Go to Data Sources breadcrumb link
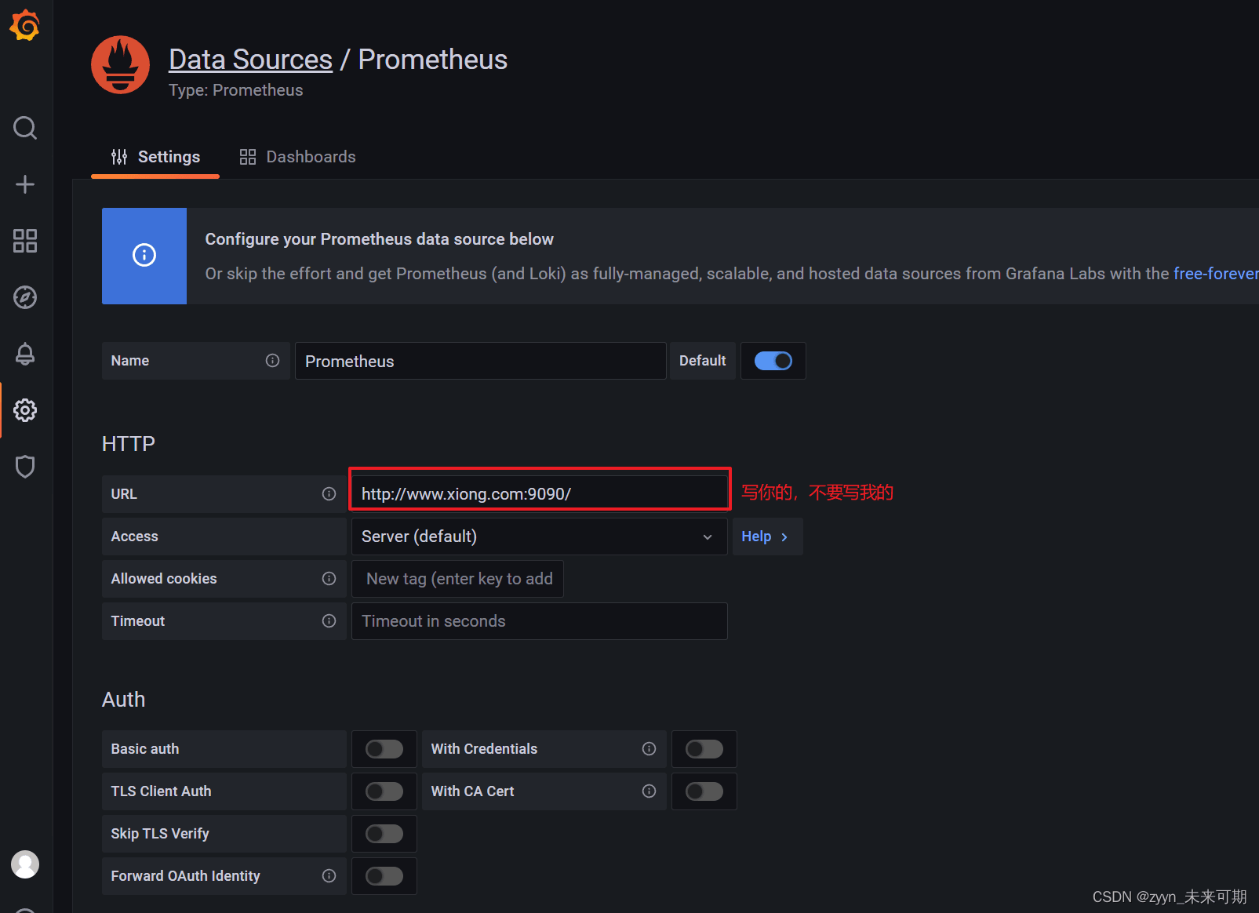 [250, 60]
